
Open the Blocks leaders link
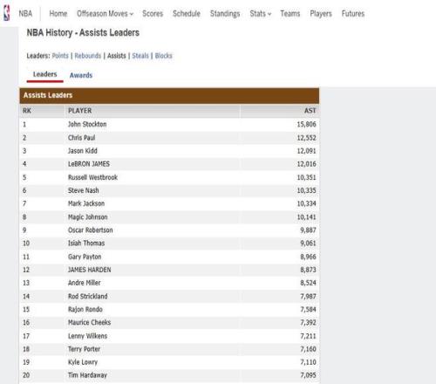click(x=163, y=56)
